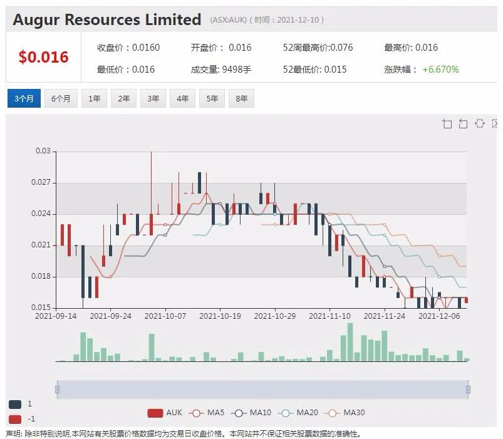The image size is (503, 439).
Task: Switch to the 1年 range tab
Action: pos(95,98)
